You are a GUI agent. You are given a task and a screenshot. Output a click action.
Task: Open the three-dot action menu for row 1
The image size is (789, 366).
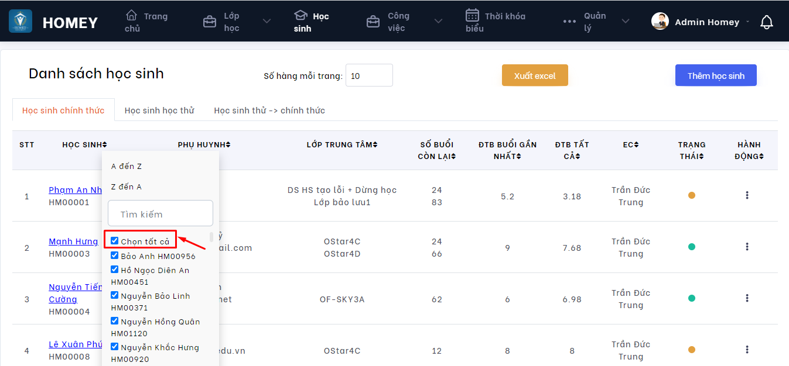(747, 195)
